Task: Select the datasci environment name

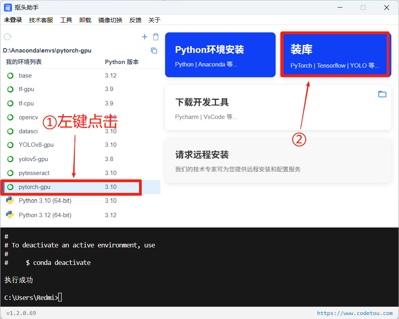Action: pyautogui.click(x=28, y=131)
